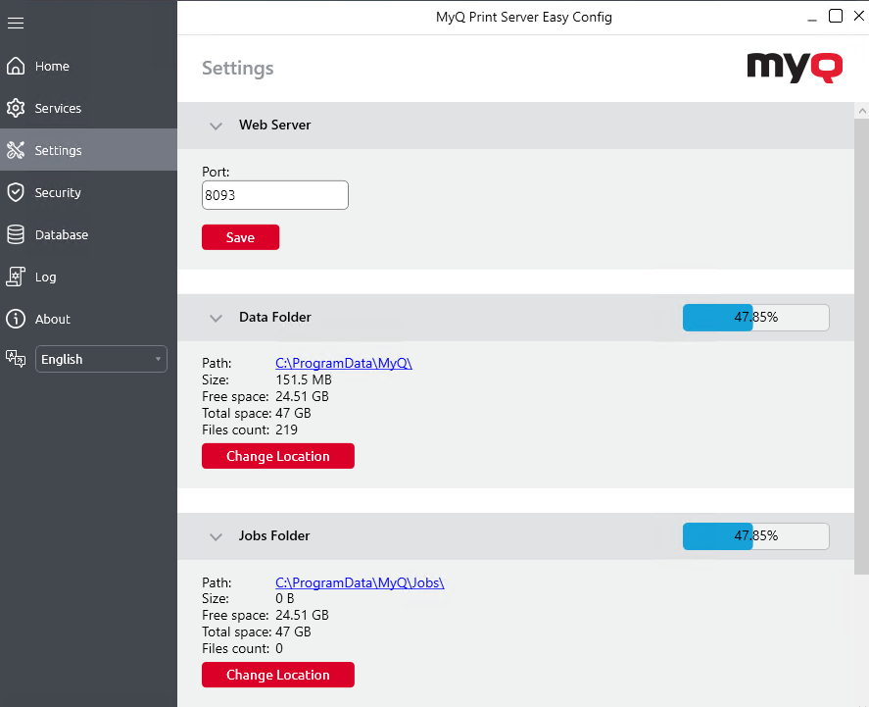Image resolution: width=869 pixels, height=707 pixels.
Task: Click the language translate icon
Action: pos(16,359)
